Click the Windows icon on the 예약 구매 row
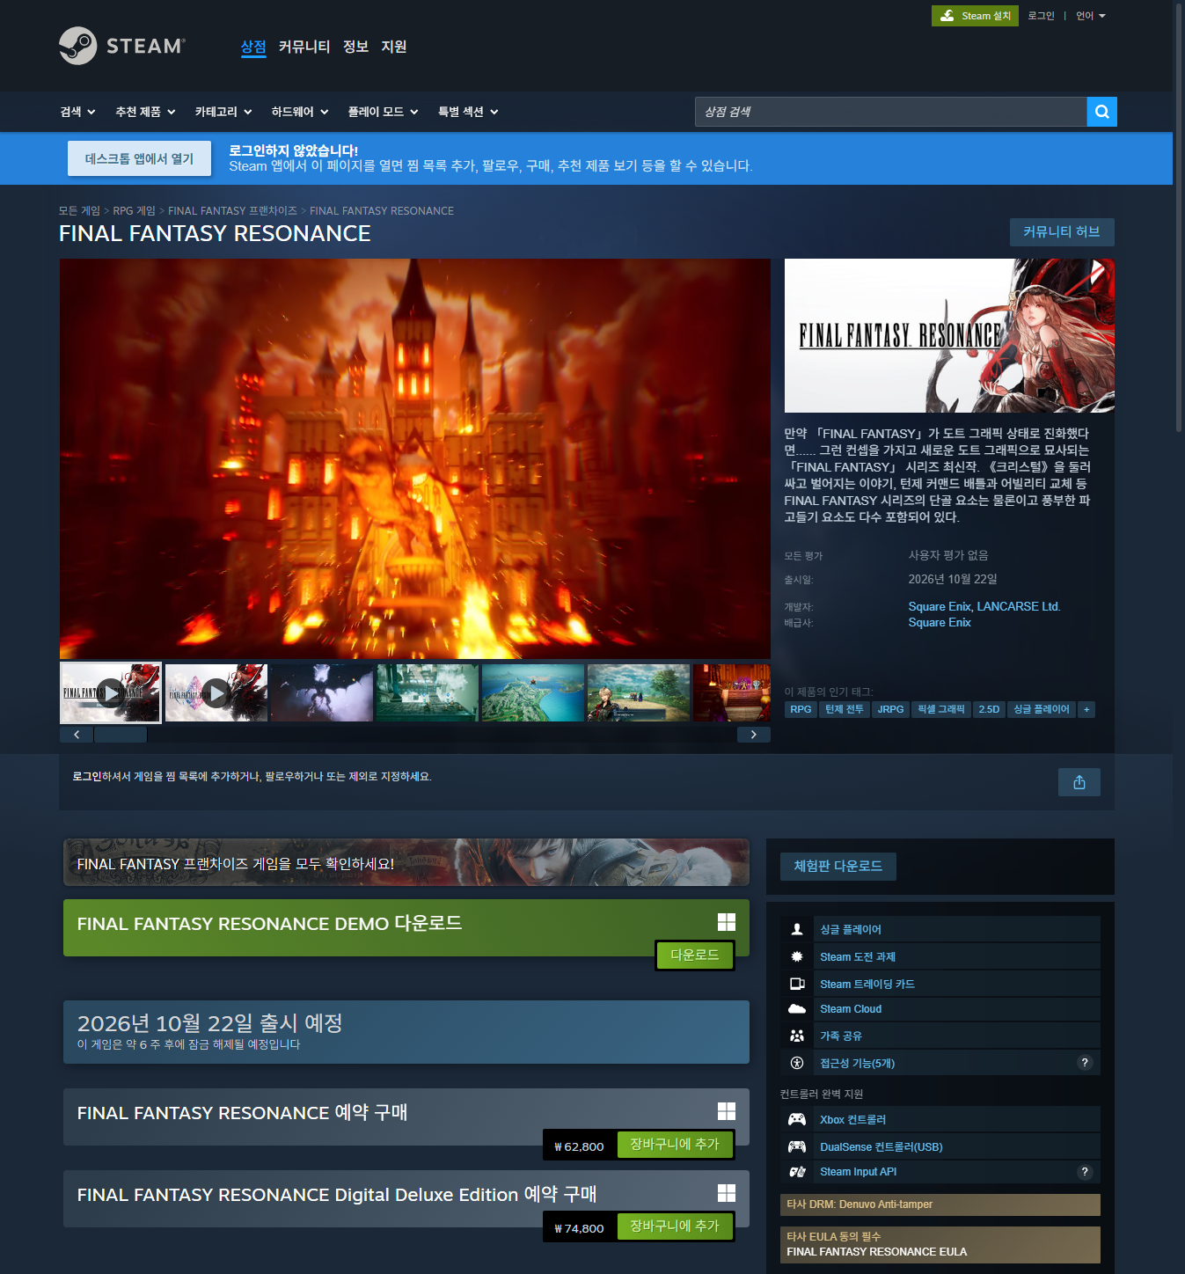This screenshot has width=1185, height=1274. [727, 1111]
